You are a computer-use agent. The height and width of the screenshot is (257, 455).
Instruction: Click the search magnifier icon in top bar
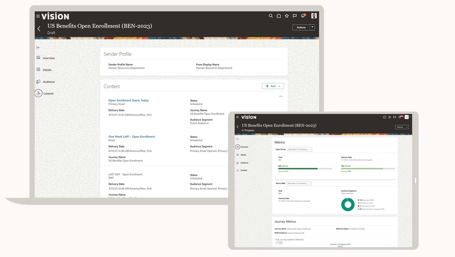point(271,16)
